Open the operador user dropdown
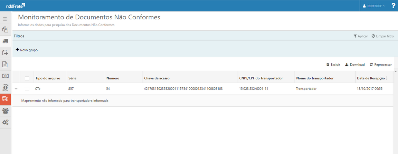The image size is (398, 154). tap(374, 6)
